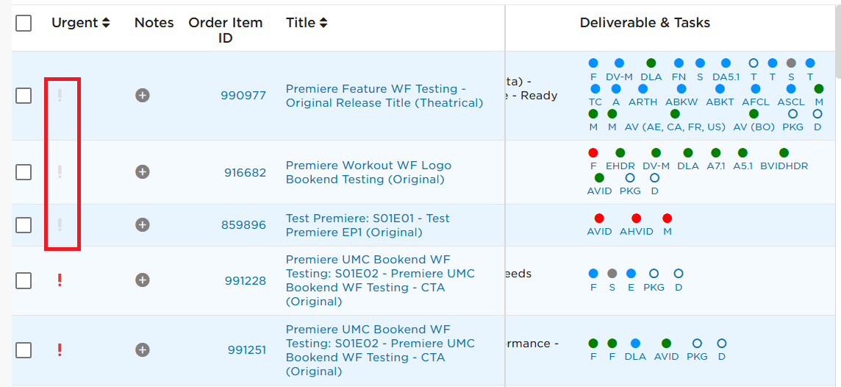Toggle the grey urgent flag for order 859896
This screenshot has width=841, height=387.
coord(60,225)
